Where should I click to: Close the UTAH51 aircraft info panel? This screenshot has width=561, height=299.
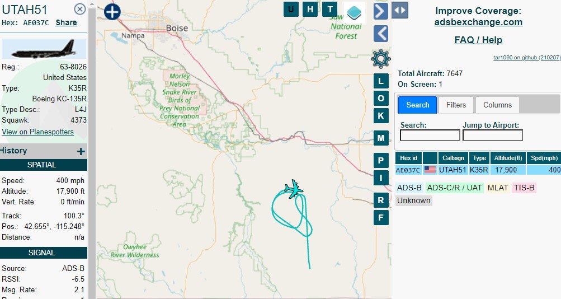(80, 9)
